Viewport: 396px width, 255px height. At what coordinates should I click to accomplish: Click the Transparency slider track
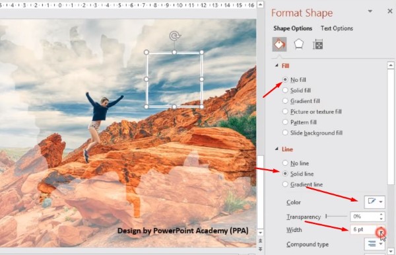(337, 216)
